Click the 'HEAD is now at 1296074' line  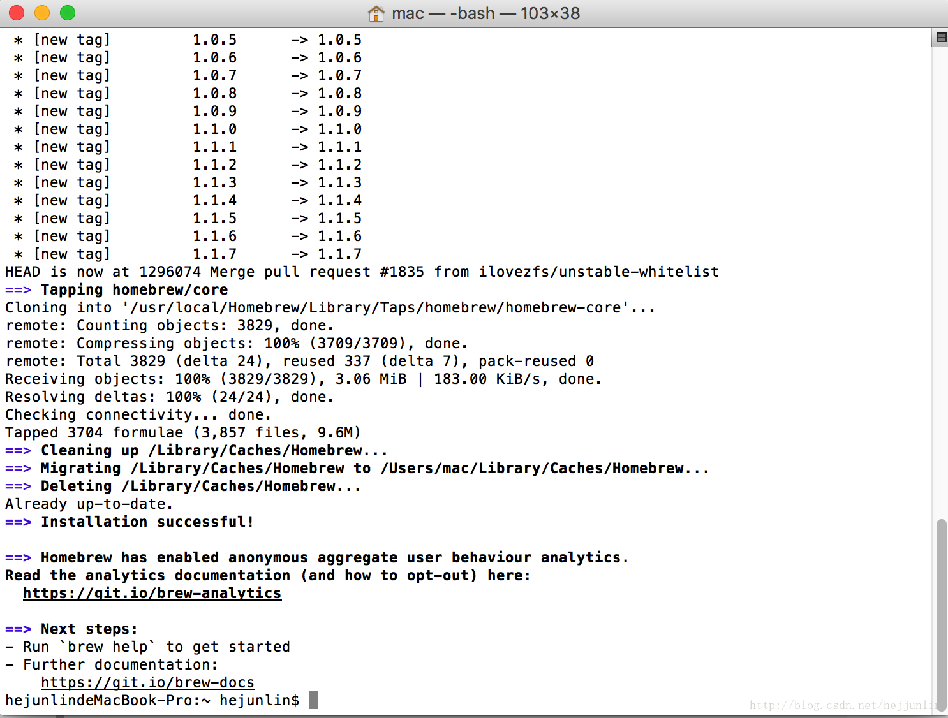[362, 272]
